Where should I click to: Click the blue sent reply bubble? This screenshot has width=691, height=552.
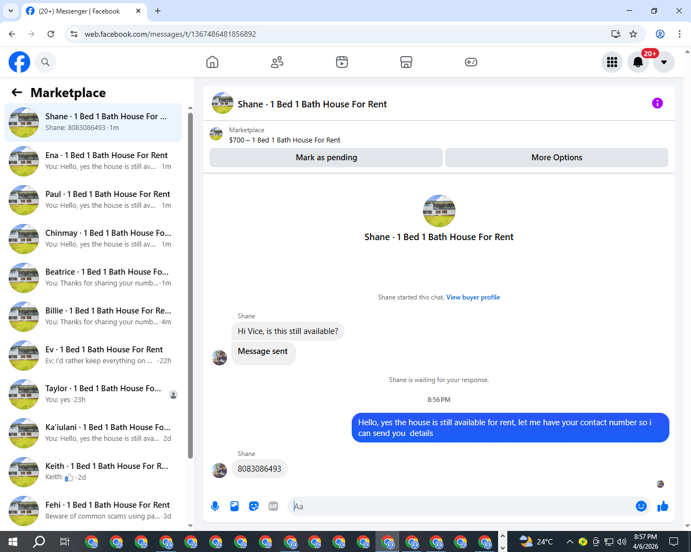tap(511, 428)
